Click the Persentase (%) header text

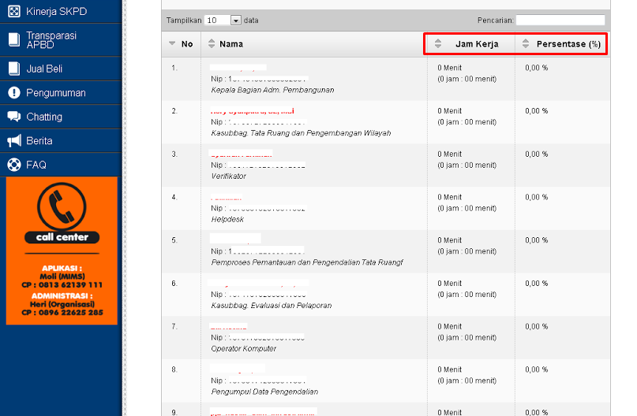click(568, 44)
